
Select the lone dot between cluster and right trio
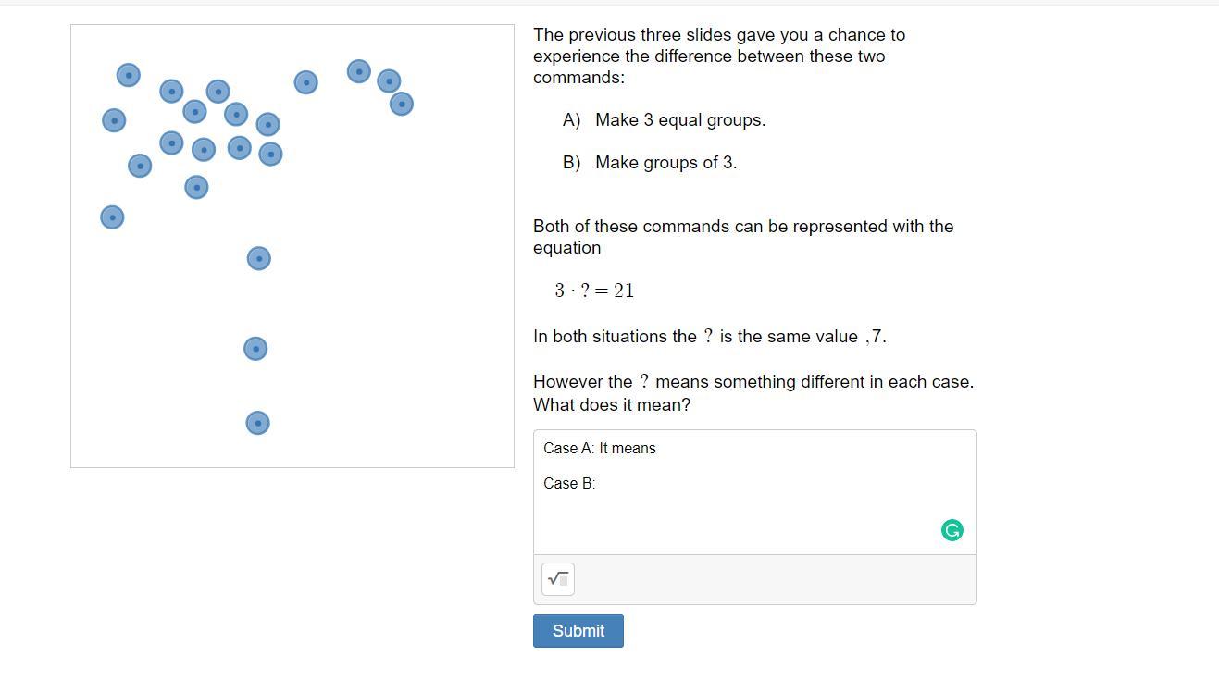coord(305,82)
